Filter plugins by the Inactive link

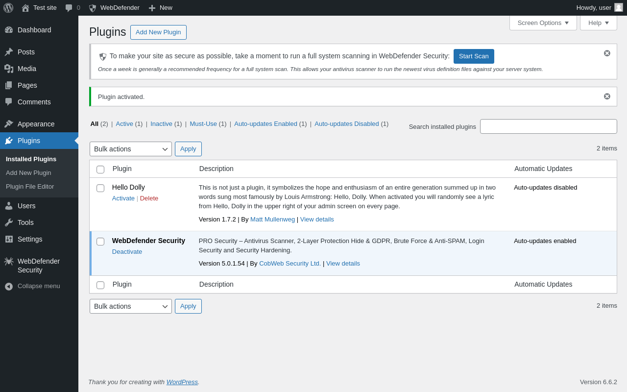point(161,124)
